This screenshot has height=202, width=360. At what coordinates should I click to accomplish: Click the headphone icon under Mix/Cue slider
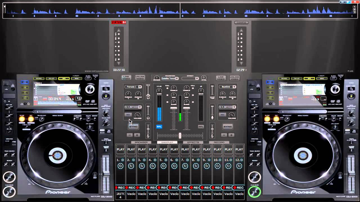click(x=148, y=98)
